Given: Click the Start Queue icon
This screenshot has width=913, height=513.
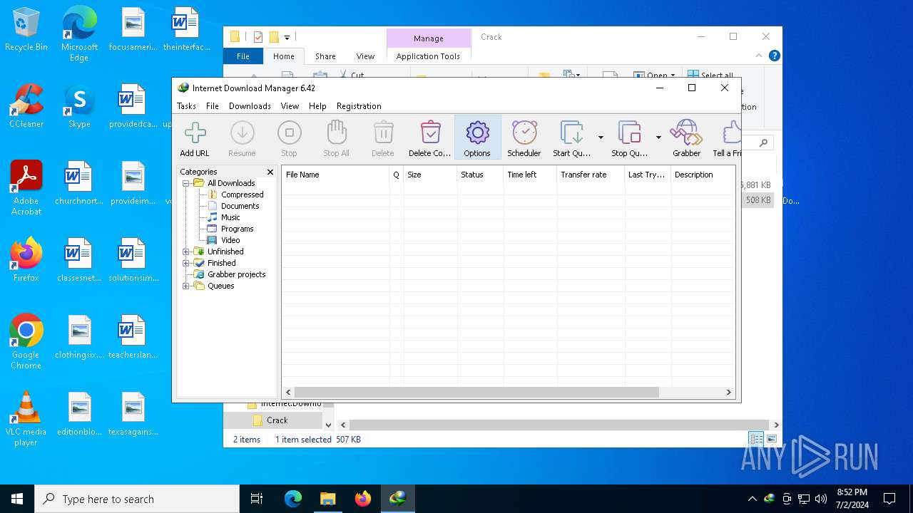Looking at the screenshot, I should pos(571,138).
